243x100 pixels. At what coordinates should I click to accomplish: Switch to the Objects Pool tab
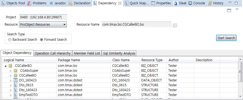[x=13, y=3]
